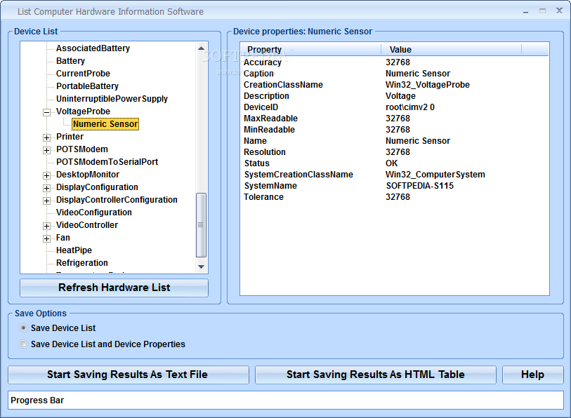Expand the DesktopMonitor node
This screenshot has height=418, width=571.
(x=46, y=175)
